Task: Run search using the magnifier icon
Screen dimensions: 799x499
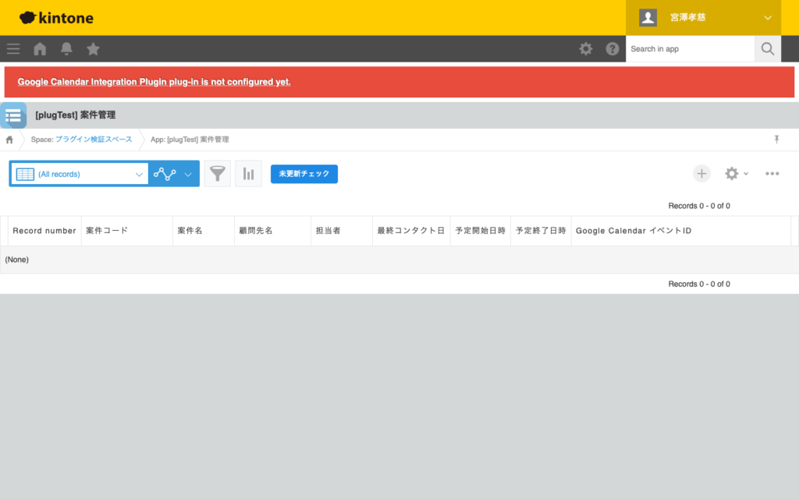Action: [767, 48]
